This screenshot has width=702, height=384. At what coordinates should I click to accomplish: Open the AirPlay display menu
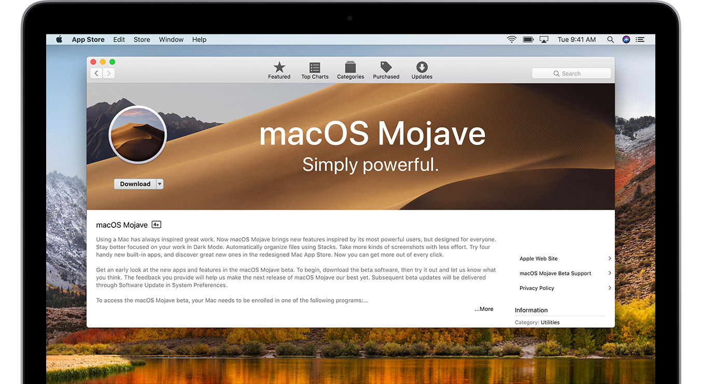544,39
